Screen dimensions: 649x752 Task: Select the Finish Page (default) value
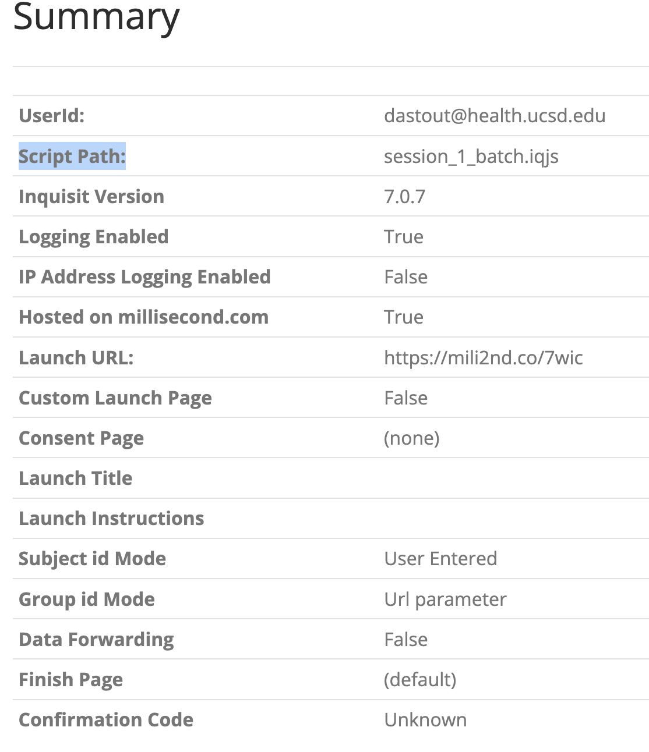coord(420,680)
